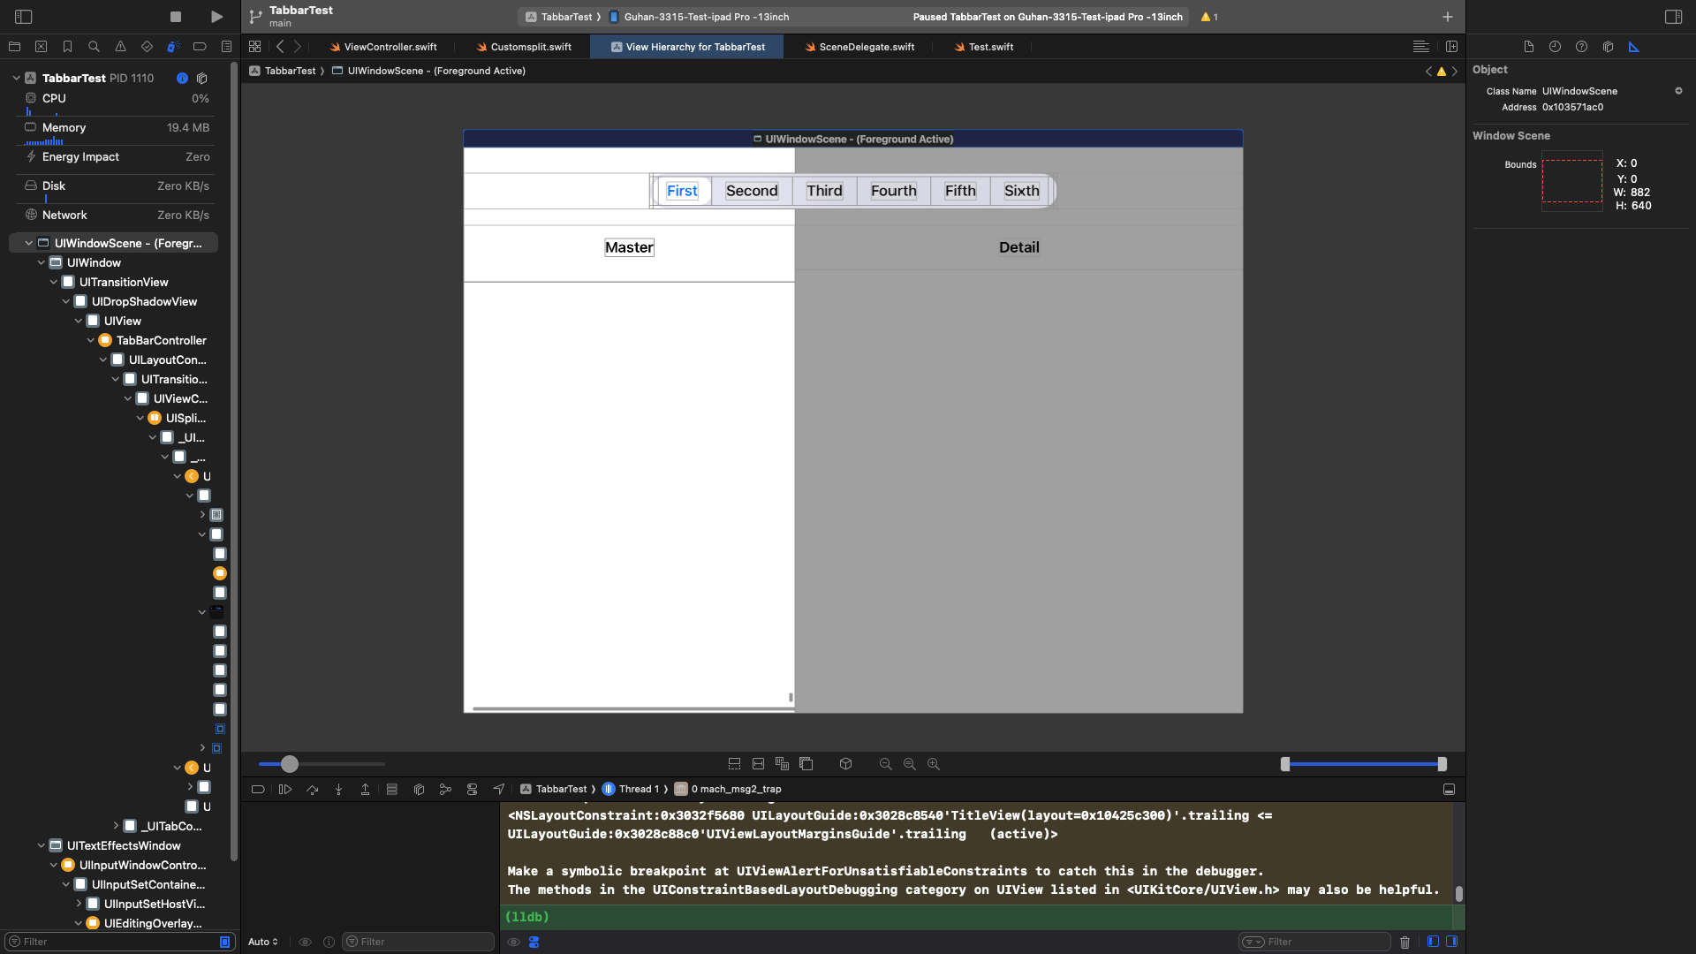Adjust the view spacing slider knob
The image size is (1696, 954).
click(x=290, y=764)
